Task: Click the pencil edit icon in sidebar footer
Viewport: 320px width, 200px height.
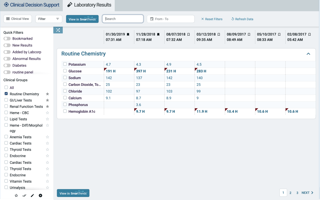Action: click(x=32, y=195)
